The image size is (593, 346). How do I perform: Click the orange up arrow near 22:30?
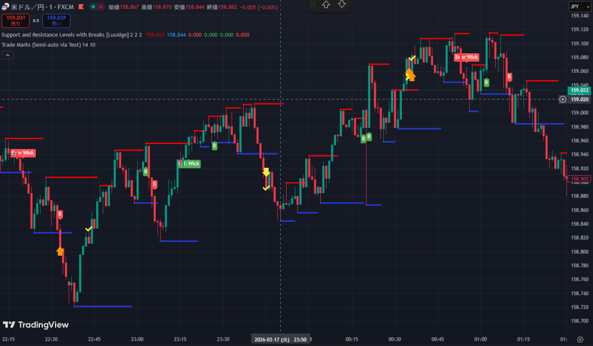[x=60, y=251]
